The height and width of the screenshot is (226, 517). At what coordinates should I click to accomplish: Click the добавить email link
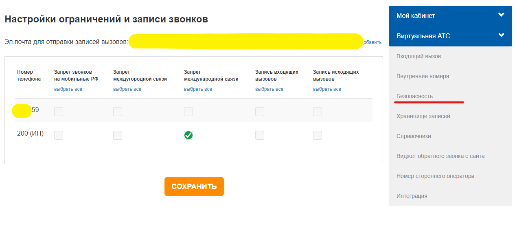click(x=372, y=42)
